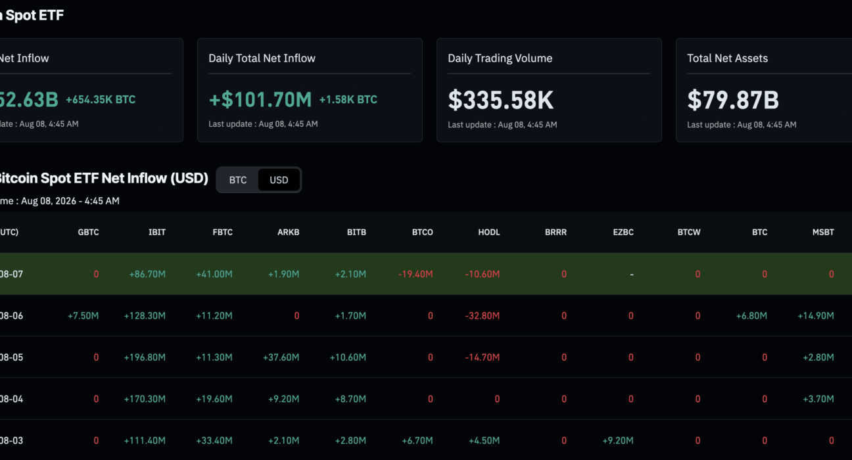
Task: Select the +196.80M IBIT value
Action: coord(145,357)
